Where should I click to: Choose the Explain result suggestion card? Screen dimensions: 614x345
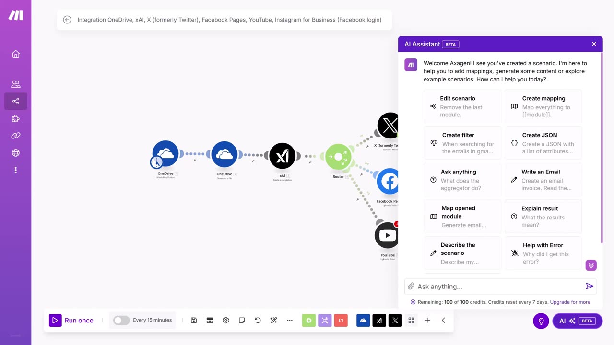543,216
